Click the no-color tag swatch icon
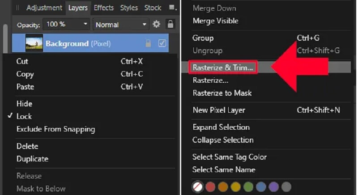Image resolution: width=358 pixels, height=195 pixels. (x=197, y=187)
